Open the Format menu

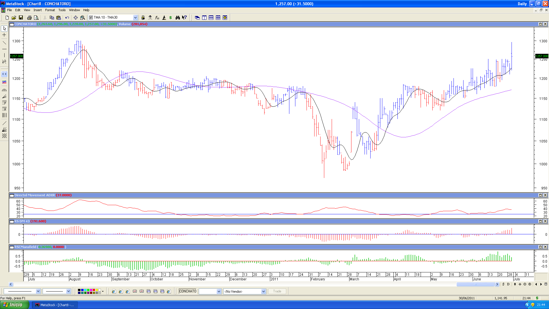[50, 10]
